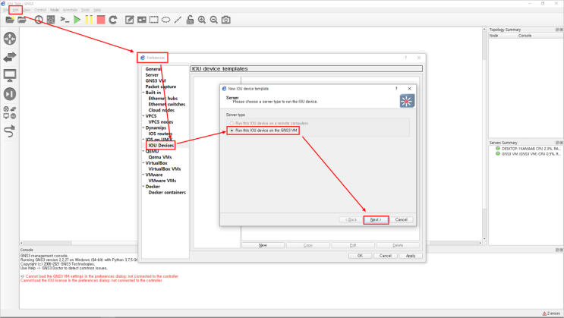Click the wizard dialog help question mark
The width and height of the screenshot is (564, 318).
[x=396, y=89]
